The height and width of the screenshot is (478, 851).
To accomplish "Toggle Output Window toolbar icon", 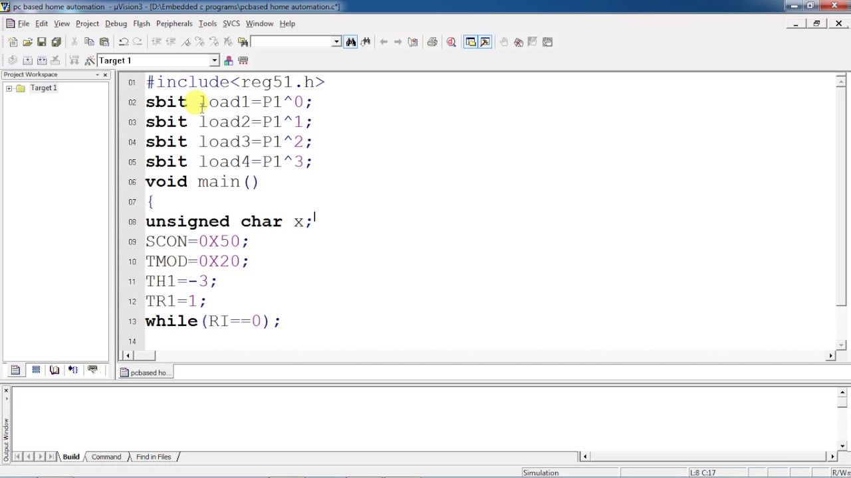I will pyautogui.click(x=485, y=42).
